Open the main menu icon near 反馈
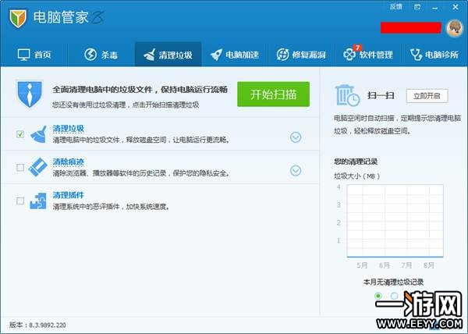Viewport: 468px width, 334px height. tap(417, 7)
